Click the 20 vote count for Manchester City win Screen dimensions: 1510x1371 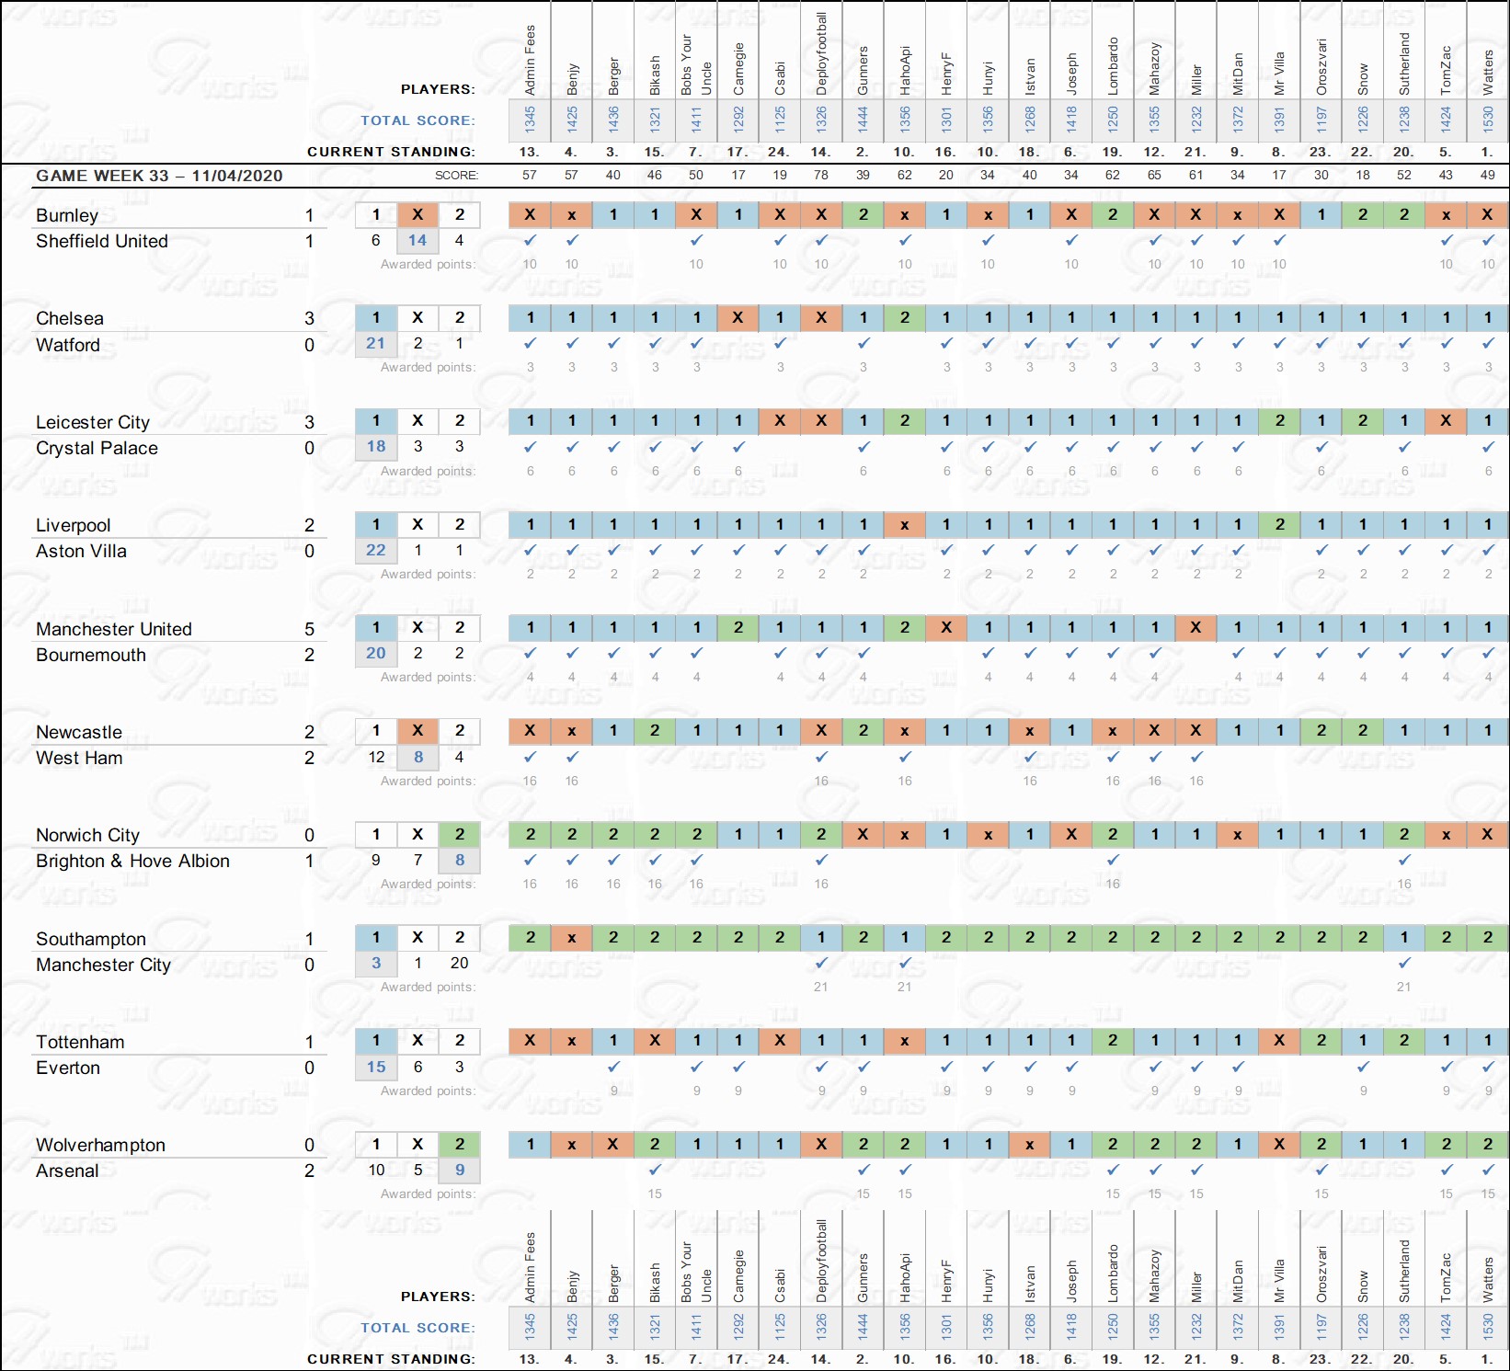coord(459,963)
